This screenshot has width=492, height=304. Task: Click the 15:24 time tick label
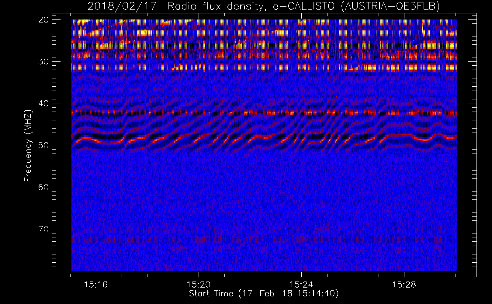pos(301,285)
